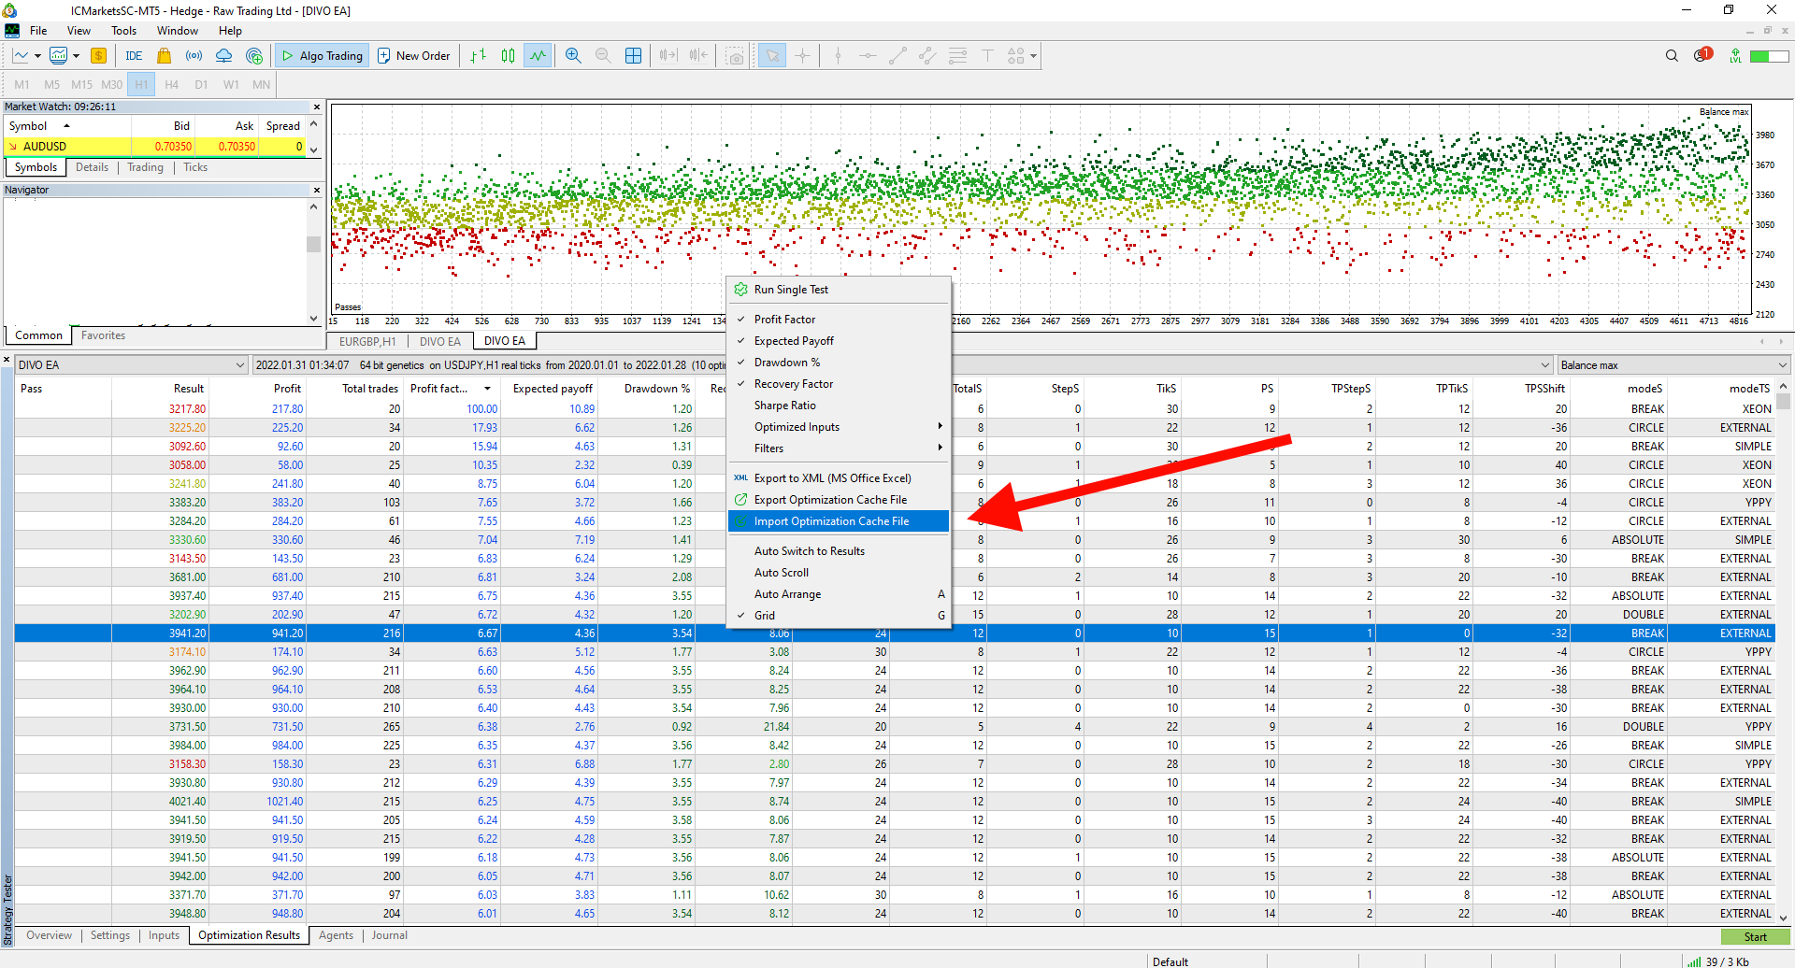This screenshot has height=968, width=1795.
Task: Select the crosshair cursor tool
Action: coord(802,56)
